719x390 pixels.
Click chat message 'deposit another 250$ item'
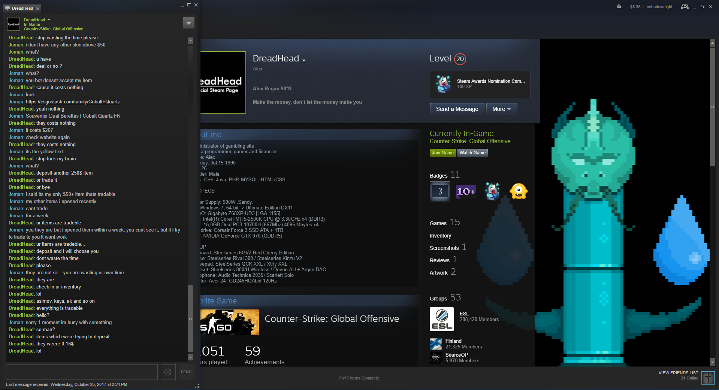[x=64, y=173]
